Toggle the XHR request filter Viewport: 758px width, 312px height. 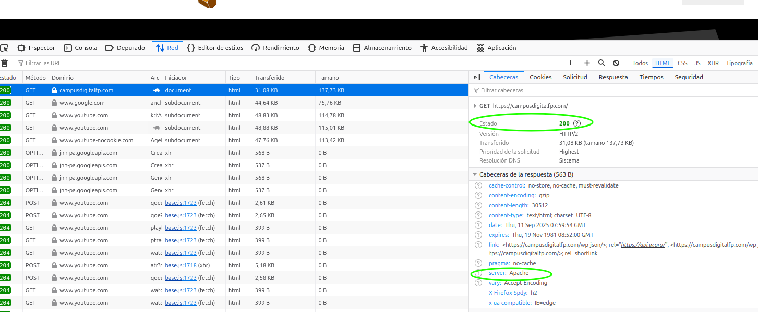pos(713,63)
